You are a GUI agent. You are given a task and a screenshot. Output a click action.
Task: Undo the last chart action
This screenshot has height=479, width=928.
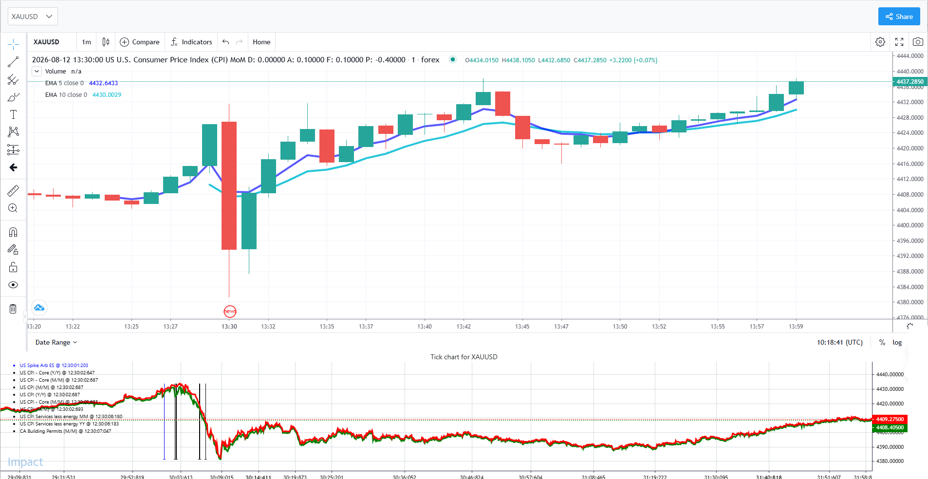pyautogui.click(x=225, y=42)
